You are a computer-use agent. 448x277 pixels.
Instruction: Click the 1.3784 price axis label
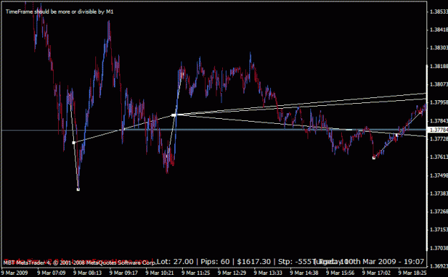[x=439, y=121]
